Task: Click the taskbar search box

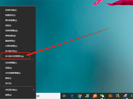Action: tap(48, 96)
